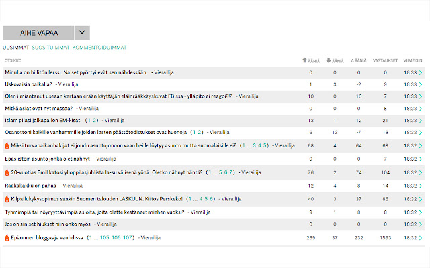Open the dropdown arrow next to AIHE VAPAA
The image size is (430, 268).
click(x=81, y=32)
